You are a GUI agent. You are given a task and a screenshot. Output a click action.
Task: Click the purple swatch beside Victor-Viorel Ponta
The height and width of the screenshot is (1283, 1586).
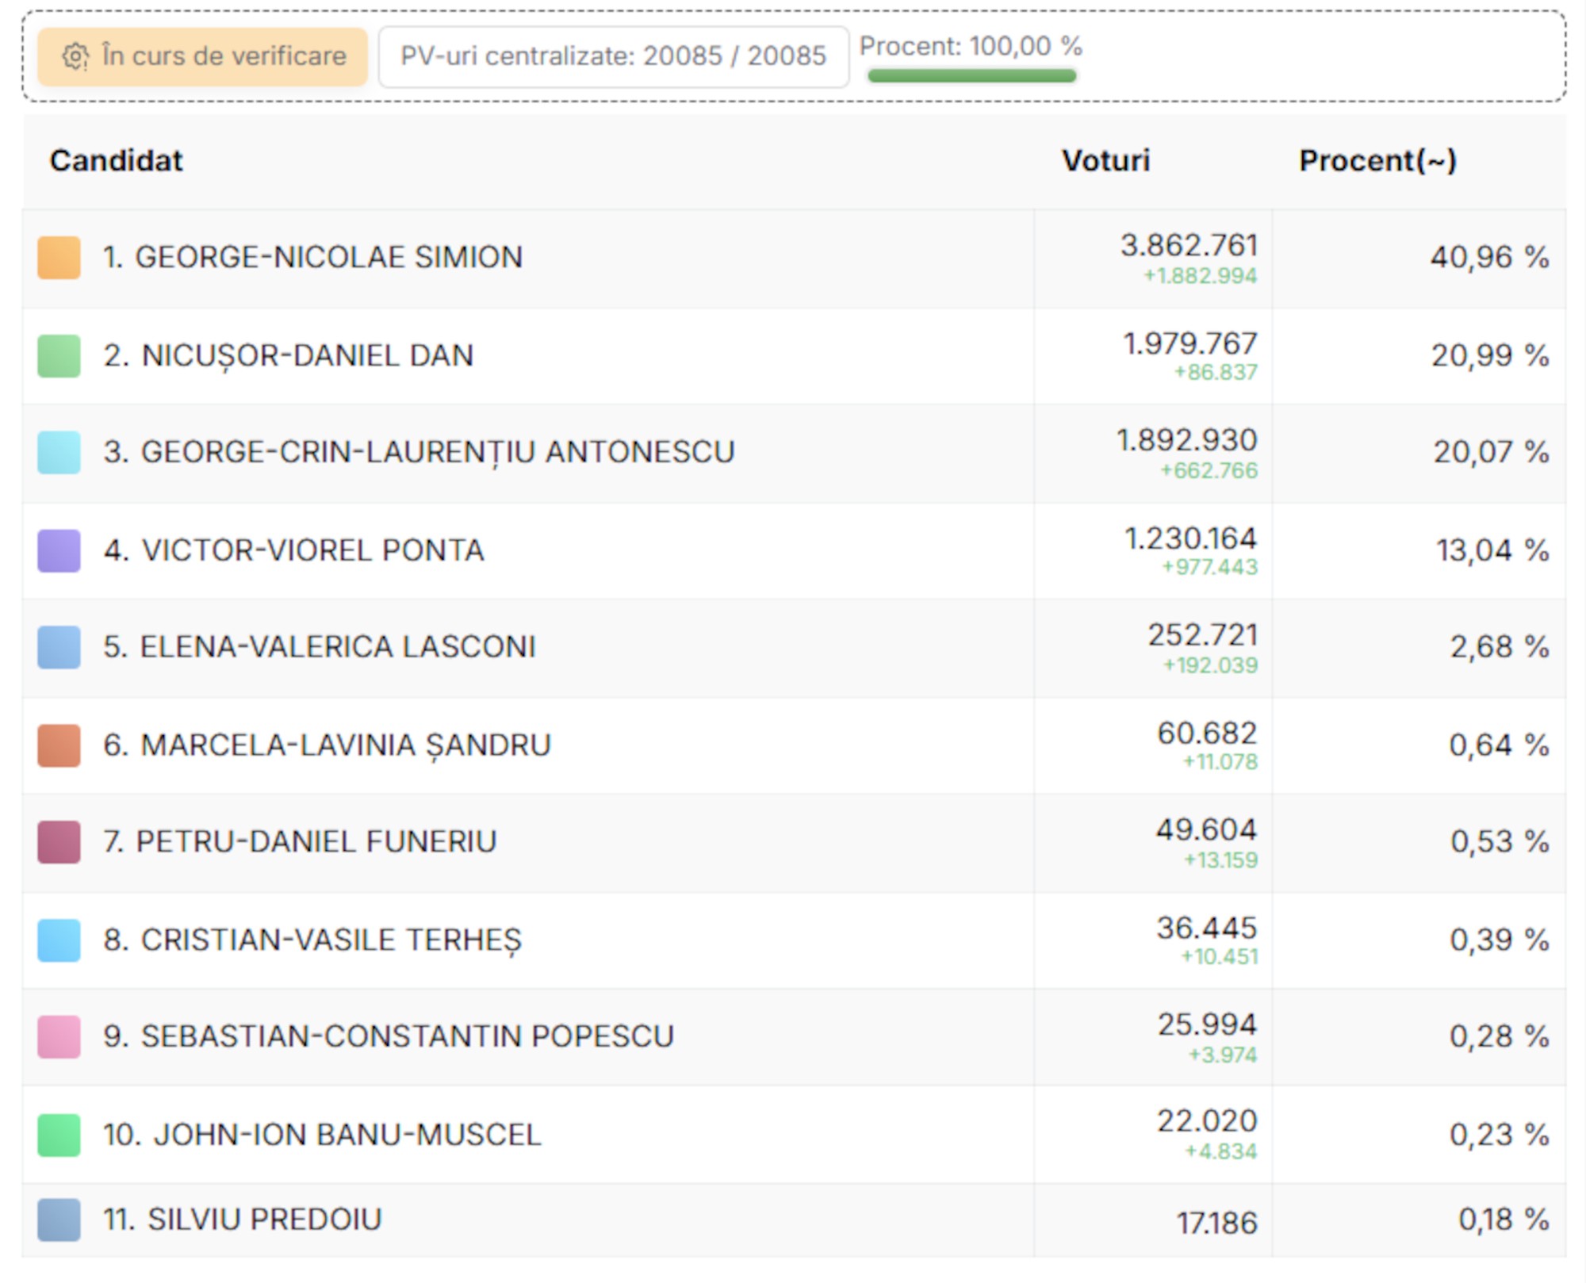[59, 551]
